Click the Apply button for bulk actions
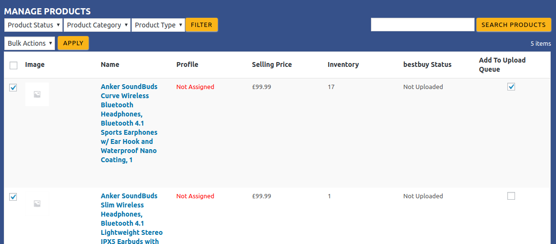The image size is (556, 244). tap(73, 43)
